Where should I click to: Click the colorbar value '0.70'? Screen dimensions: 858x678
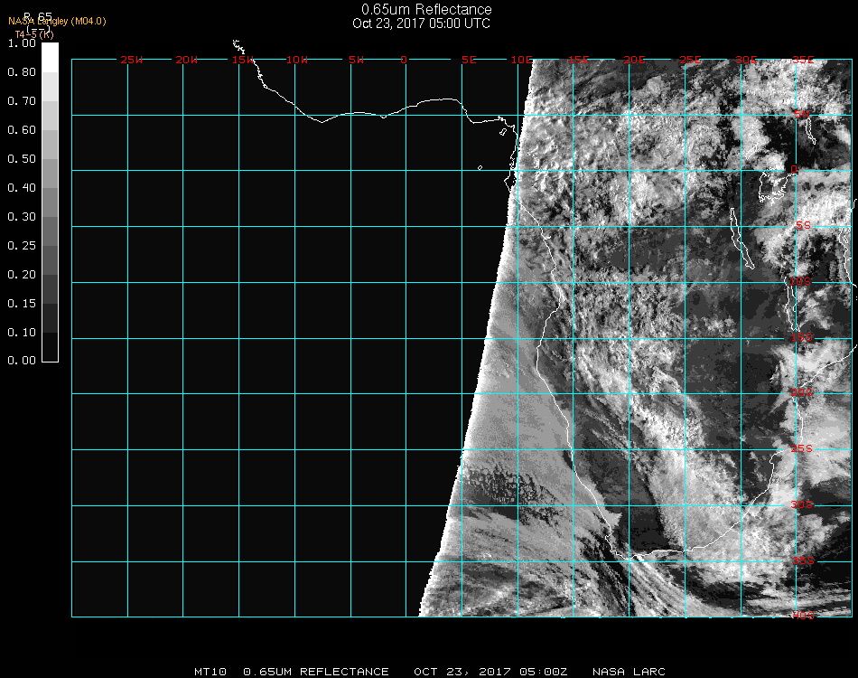pos(22,101)
